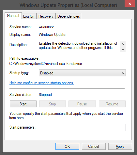
Task: Click the Startup type dropdown arrow
Action: [123, 73]
